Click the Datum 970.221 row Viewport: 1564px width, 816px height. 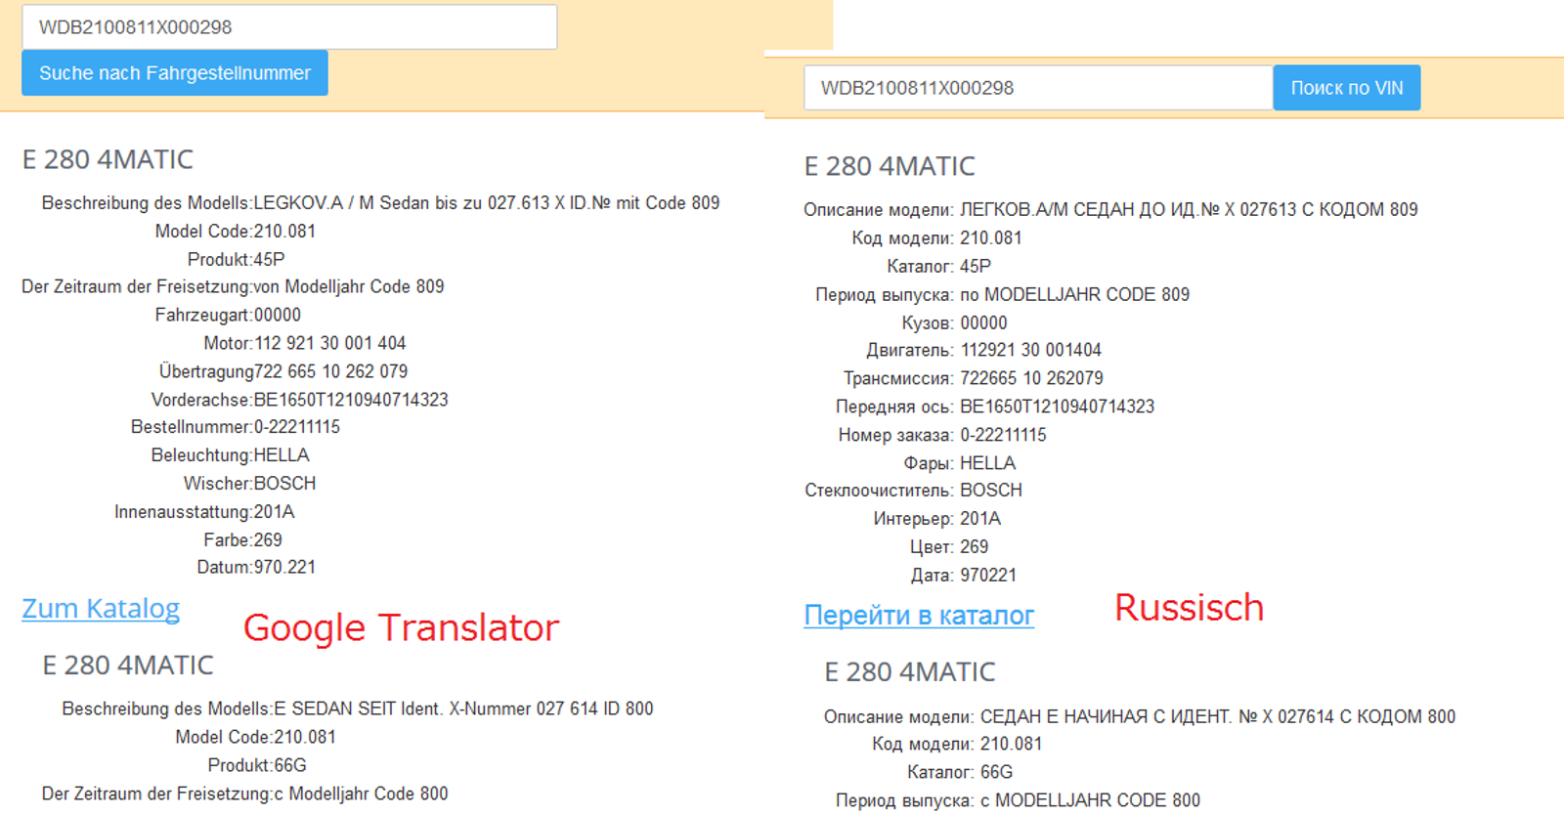coord(256,568)
